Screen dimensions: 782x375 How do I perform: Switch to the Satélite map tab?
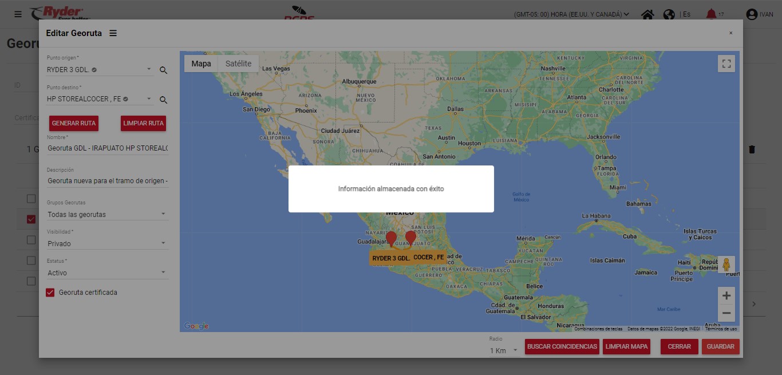[x=238, y=64]
